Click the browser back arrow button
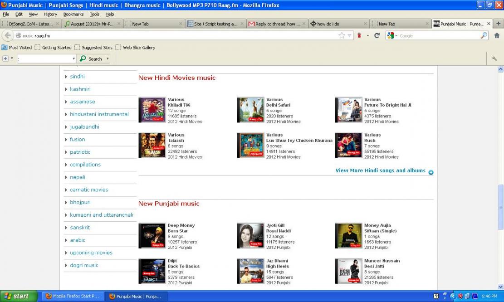Screen dimensions: 504x302 [x=8, y=36]
